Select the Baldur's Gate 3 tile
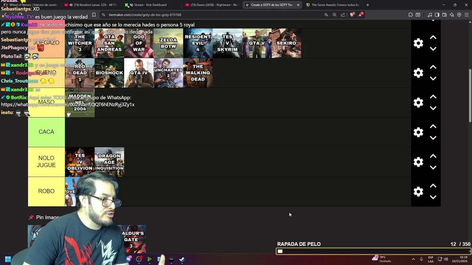This screenshot has width=472, height=265. coord(133,239)
